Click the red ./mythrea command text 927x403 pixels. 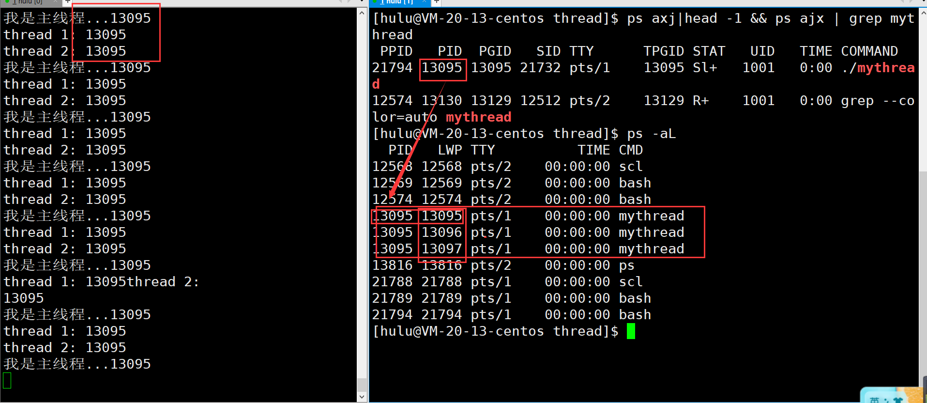tap(878, 68)
